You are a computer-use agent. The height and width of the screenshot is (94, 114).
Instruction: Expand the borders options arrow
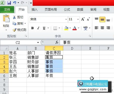coord(59,28)
